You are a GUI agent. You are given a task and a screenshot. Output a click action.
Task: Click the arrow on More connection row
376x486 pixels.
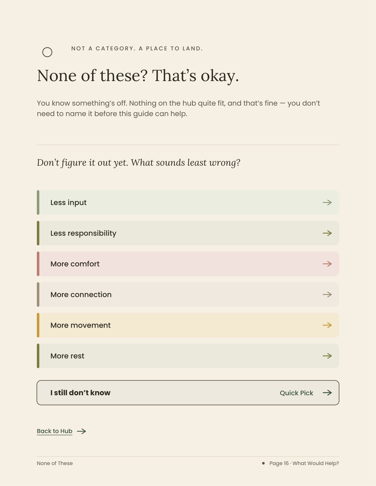tap(327, 294)
